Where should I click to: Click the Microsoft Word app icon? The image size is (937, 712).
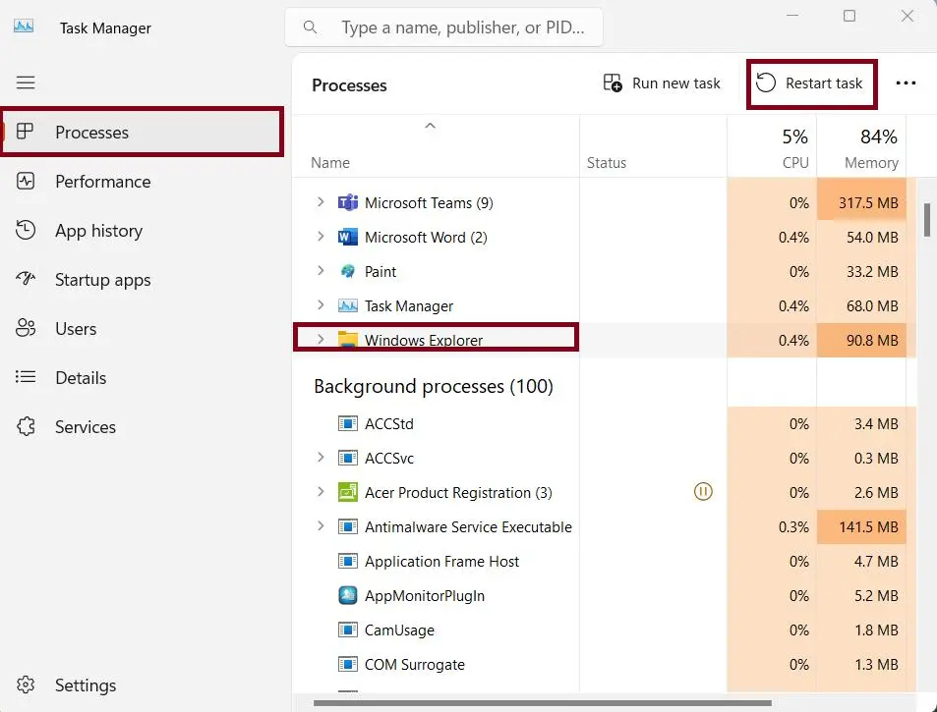point(347,237)
